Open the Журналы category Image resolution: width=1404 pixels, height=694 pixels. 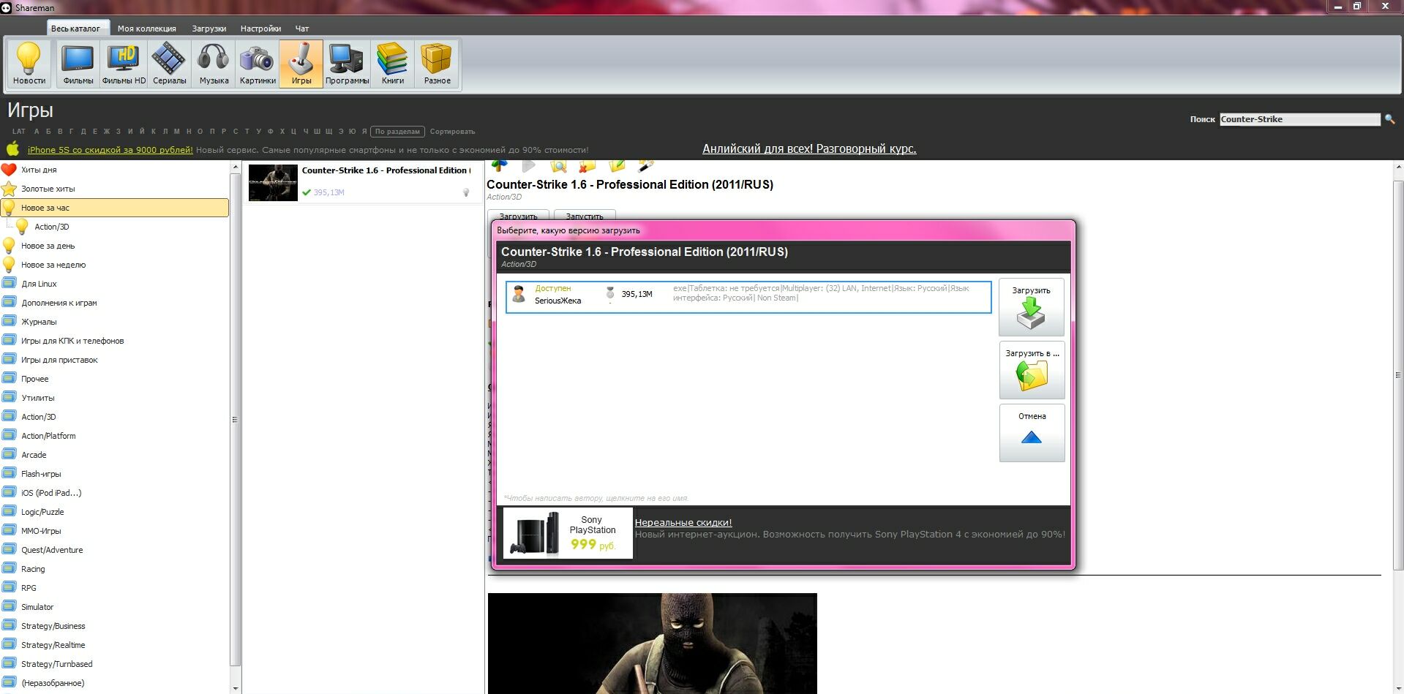point(39,322)
